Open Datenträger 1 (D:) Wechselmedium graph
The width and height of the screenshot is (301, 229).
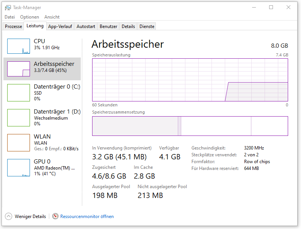tap(19, 117)
